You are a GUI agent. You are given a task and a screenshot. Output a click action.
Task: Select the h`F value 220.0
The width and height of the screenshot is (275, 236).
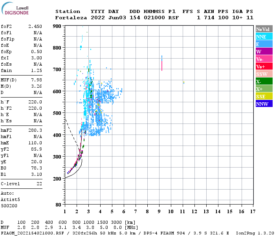(x=35, y=102)
